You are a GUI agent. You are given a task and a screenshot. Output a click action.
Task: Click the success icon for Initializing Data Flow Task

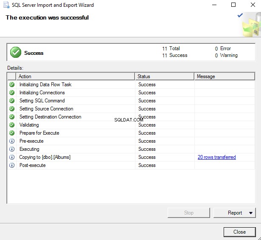pos(12,85)
